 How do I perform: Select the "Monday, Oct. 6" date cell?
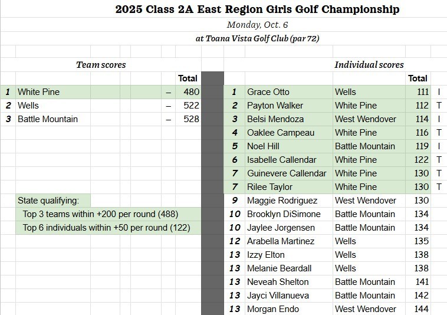[x=257, y=24]
